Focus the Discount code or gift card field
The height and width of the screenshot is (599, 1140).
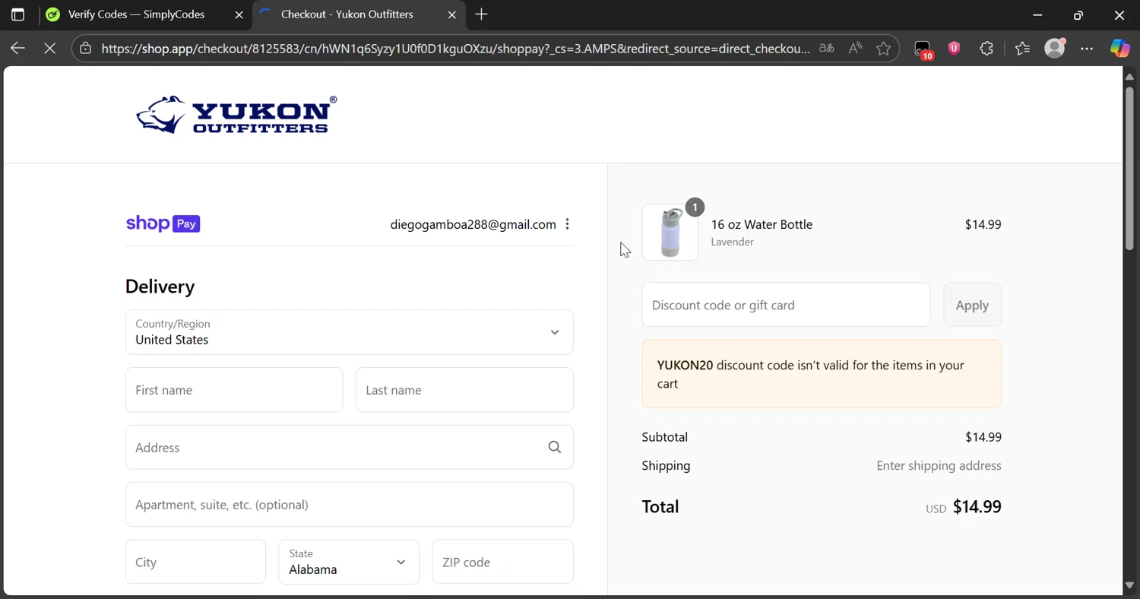point(786,305)
